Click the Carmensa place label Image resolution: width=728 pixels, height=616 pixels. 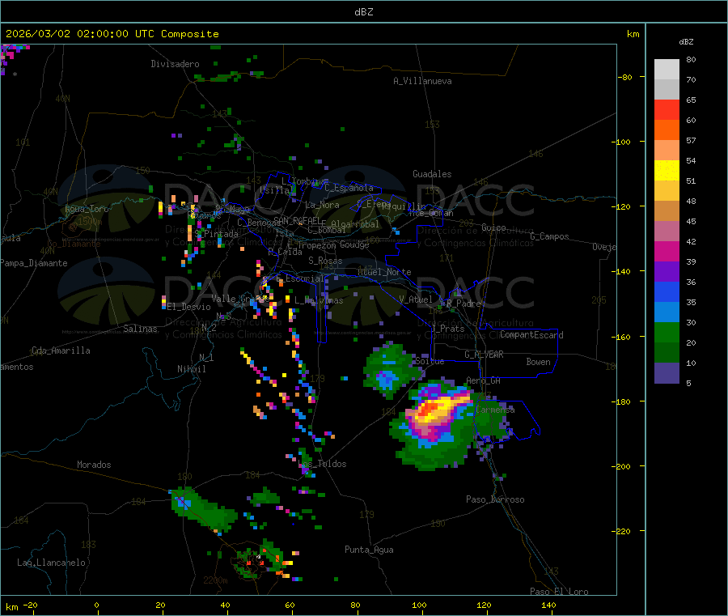pos(496,410)
